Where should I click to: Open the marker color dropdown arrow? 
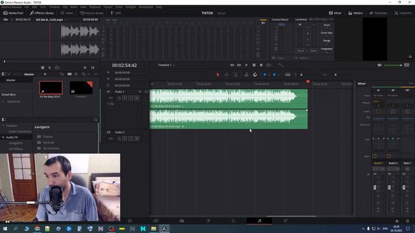click(278, 75)
